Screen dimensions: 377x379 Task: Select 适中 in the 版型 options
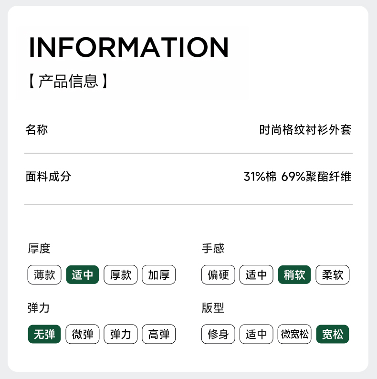pyautogui.click(x=256, y=334)
